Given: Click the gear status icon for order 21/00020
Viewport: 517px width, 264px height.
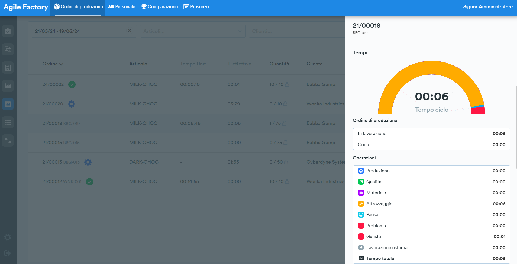Looking at the screenshot, I should (71, 104).
